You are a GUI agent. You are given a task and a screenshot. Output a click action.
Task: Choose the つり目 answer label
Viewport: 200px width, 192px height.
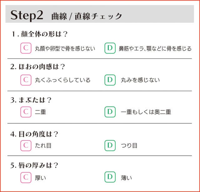pyautogui.click(x=129, y=145)
